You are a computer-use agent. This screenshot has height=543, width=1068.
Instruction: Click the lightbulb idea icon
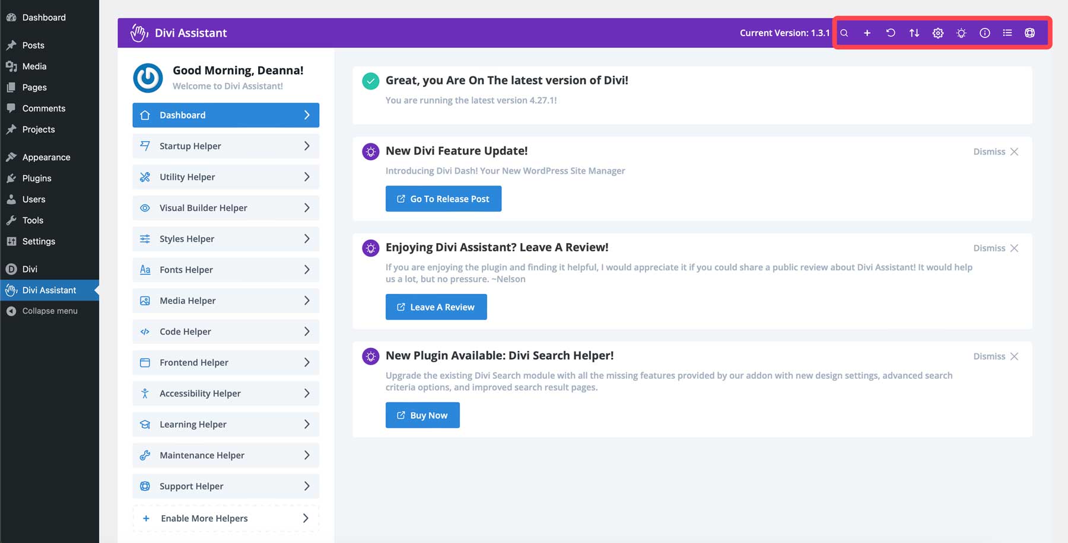point(961,33)
